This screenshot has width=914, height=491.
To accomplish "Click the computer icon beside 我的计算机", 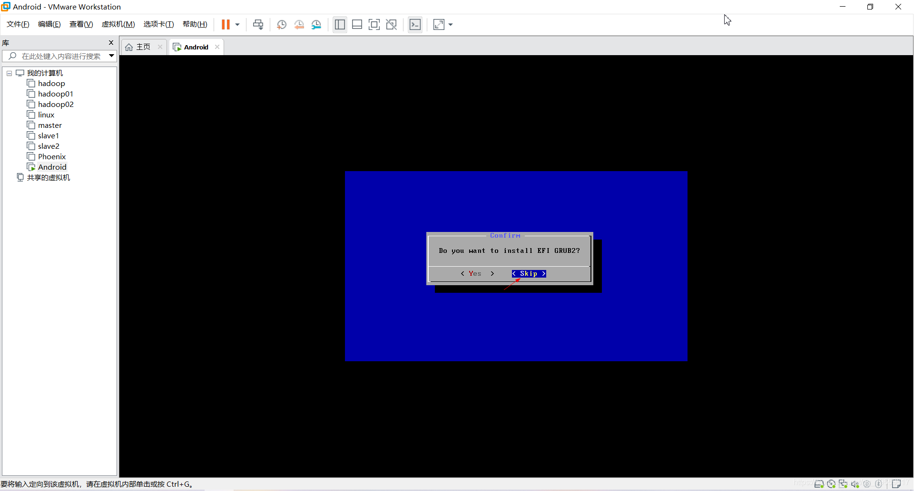I will coord(20,73).
